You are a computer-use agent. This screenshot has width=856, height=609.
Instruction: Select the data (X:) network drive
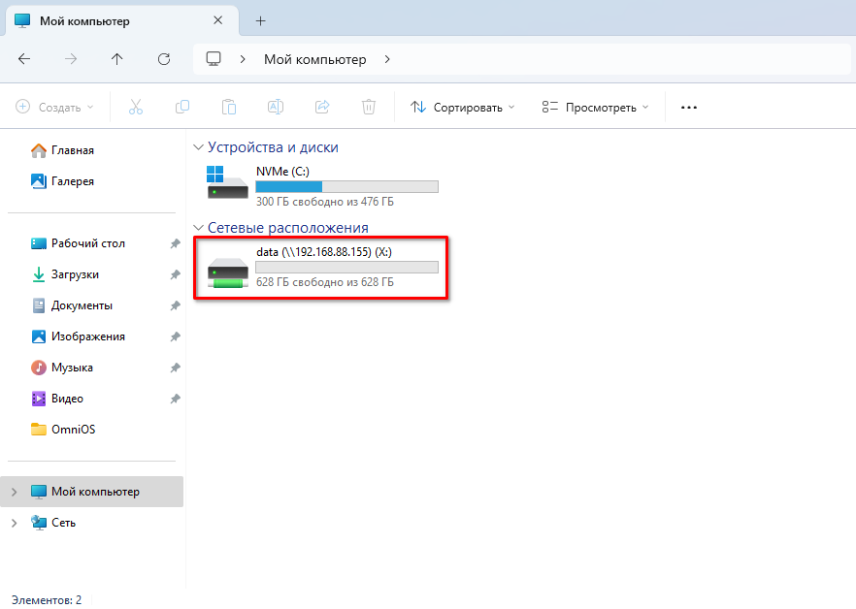[320, 266]
